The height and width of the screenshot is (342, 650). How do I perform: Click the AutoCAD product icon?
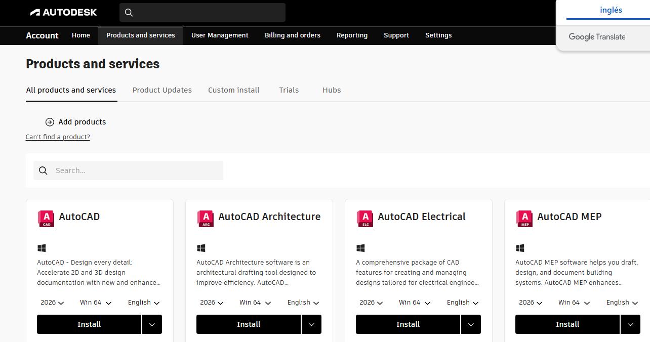click(46, 219)
